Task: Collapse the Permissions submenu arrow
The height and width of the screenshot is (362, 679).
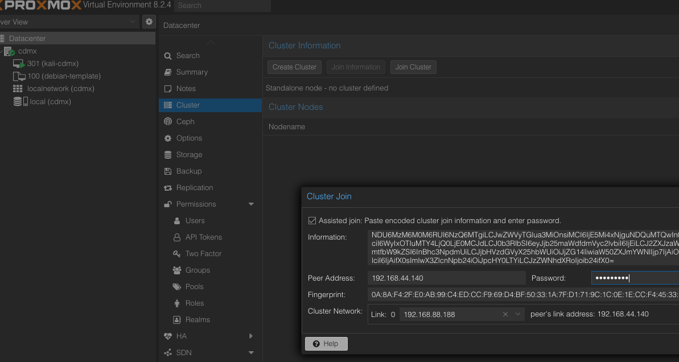Action: [251, 204]
